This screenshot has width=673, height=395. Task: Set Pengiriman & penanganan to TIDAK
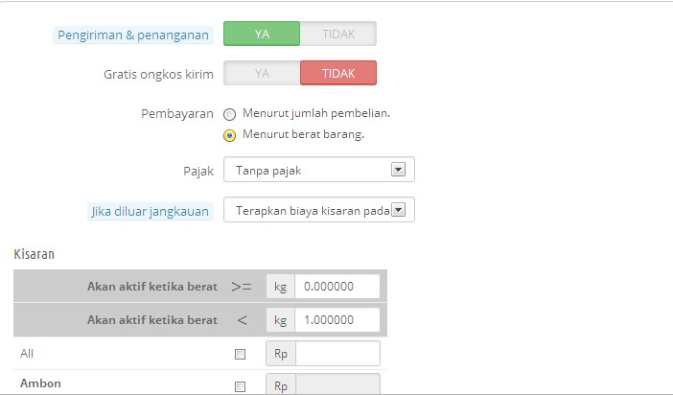coord(338,34)
